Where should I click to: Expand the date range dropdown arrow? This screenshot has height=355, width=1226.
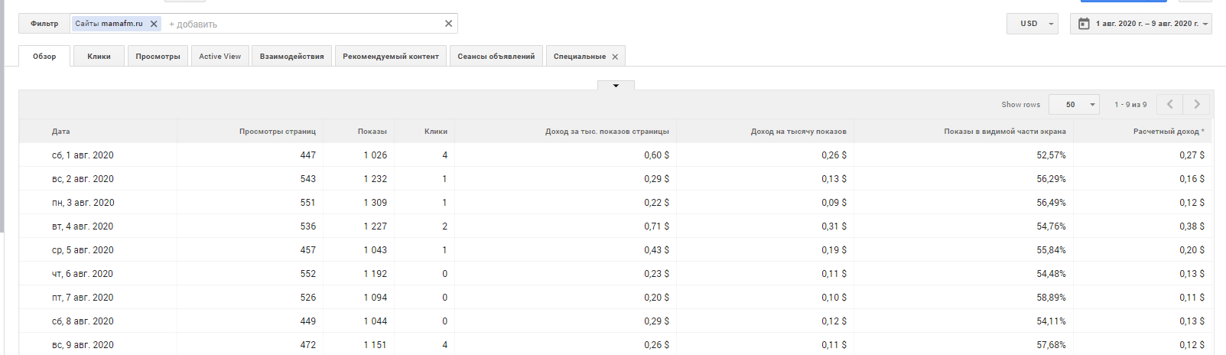point(1205,24)
